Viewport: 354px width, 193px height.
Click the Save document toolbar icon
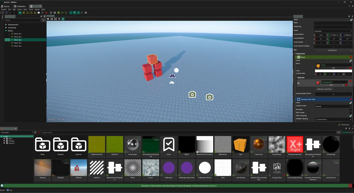[3, 13]
